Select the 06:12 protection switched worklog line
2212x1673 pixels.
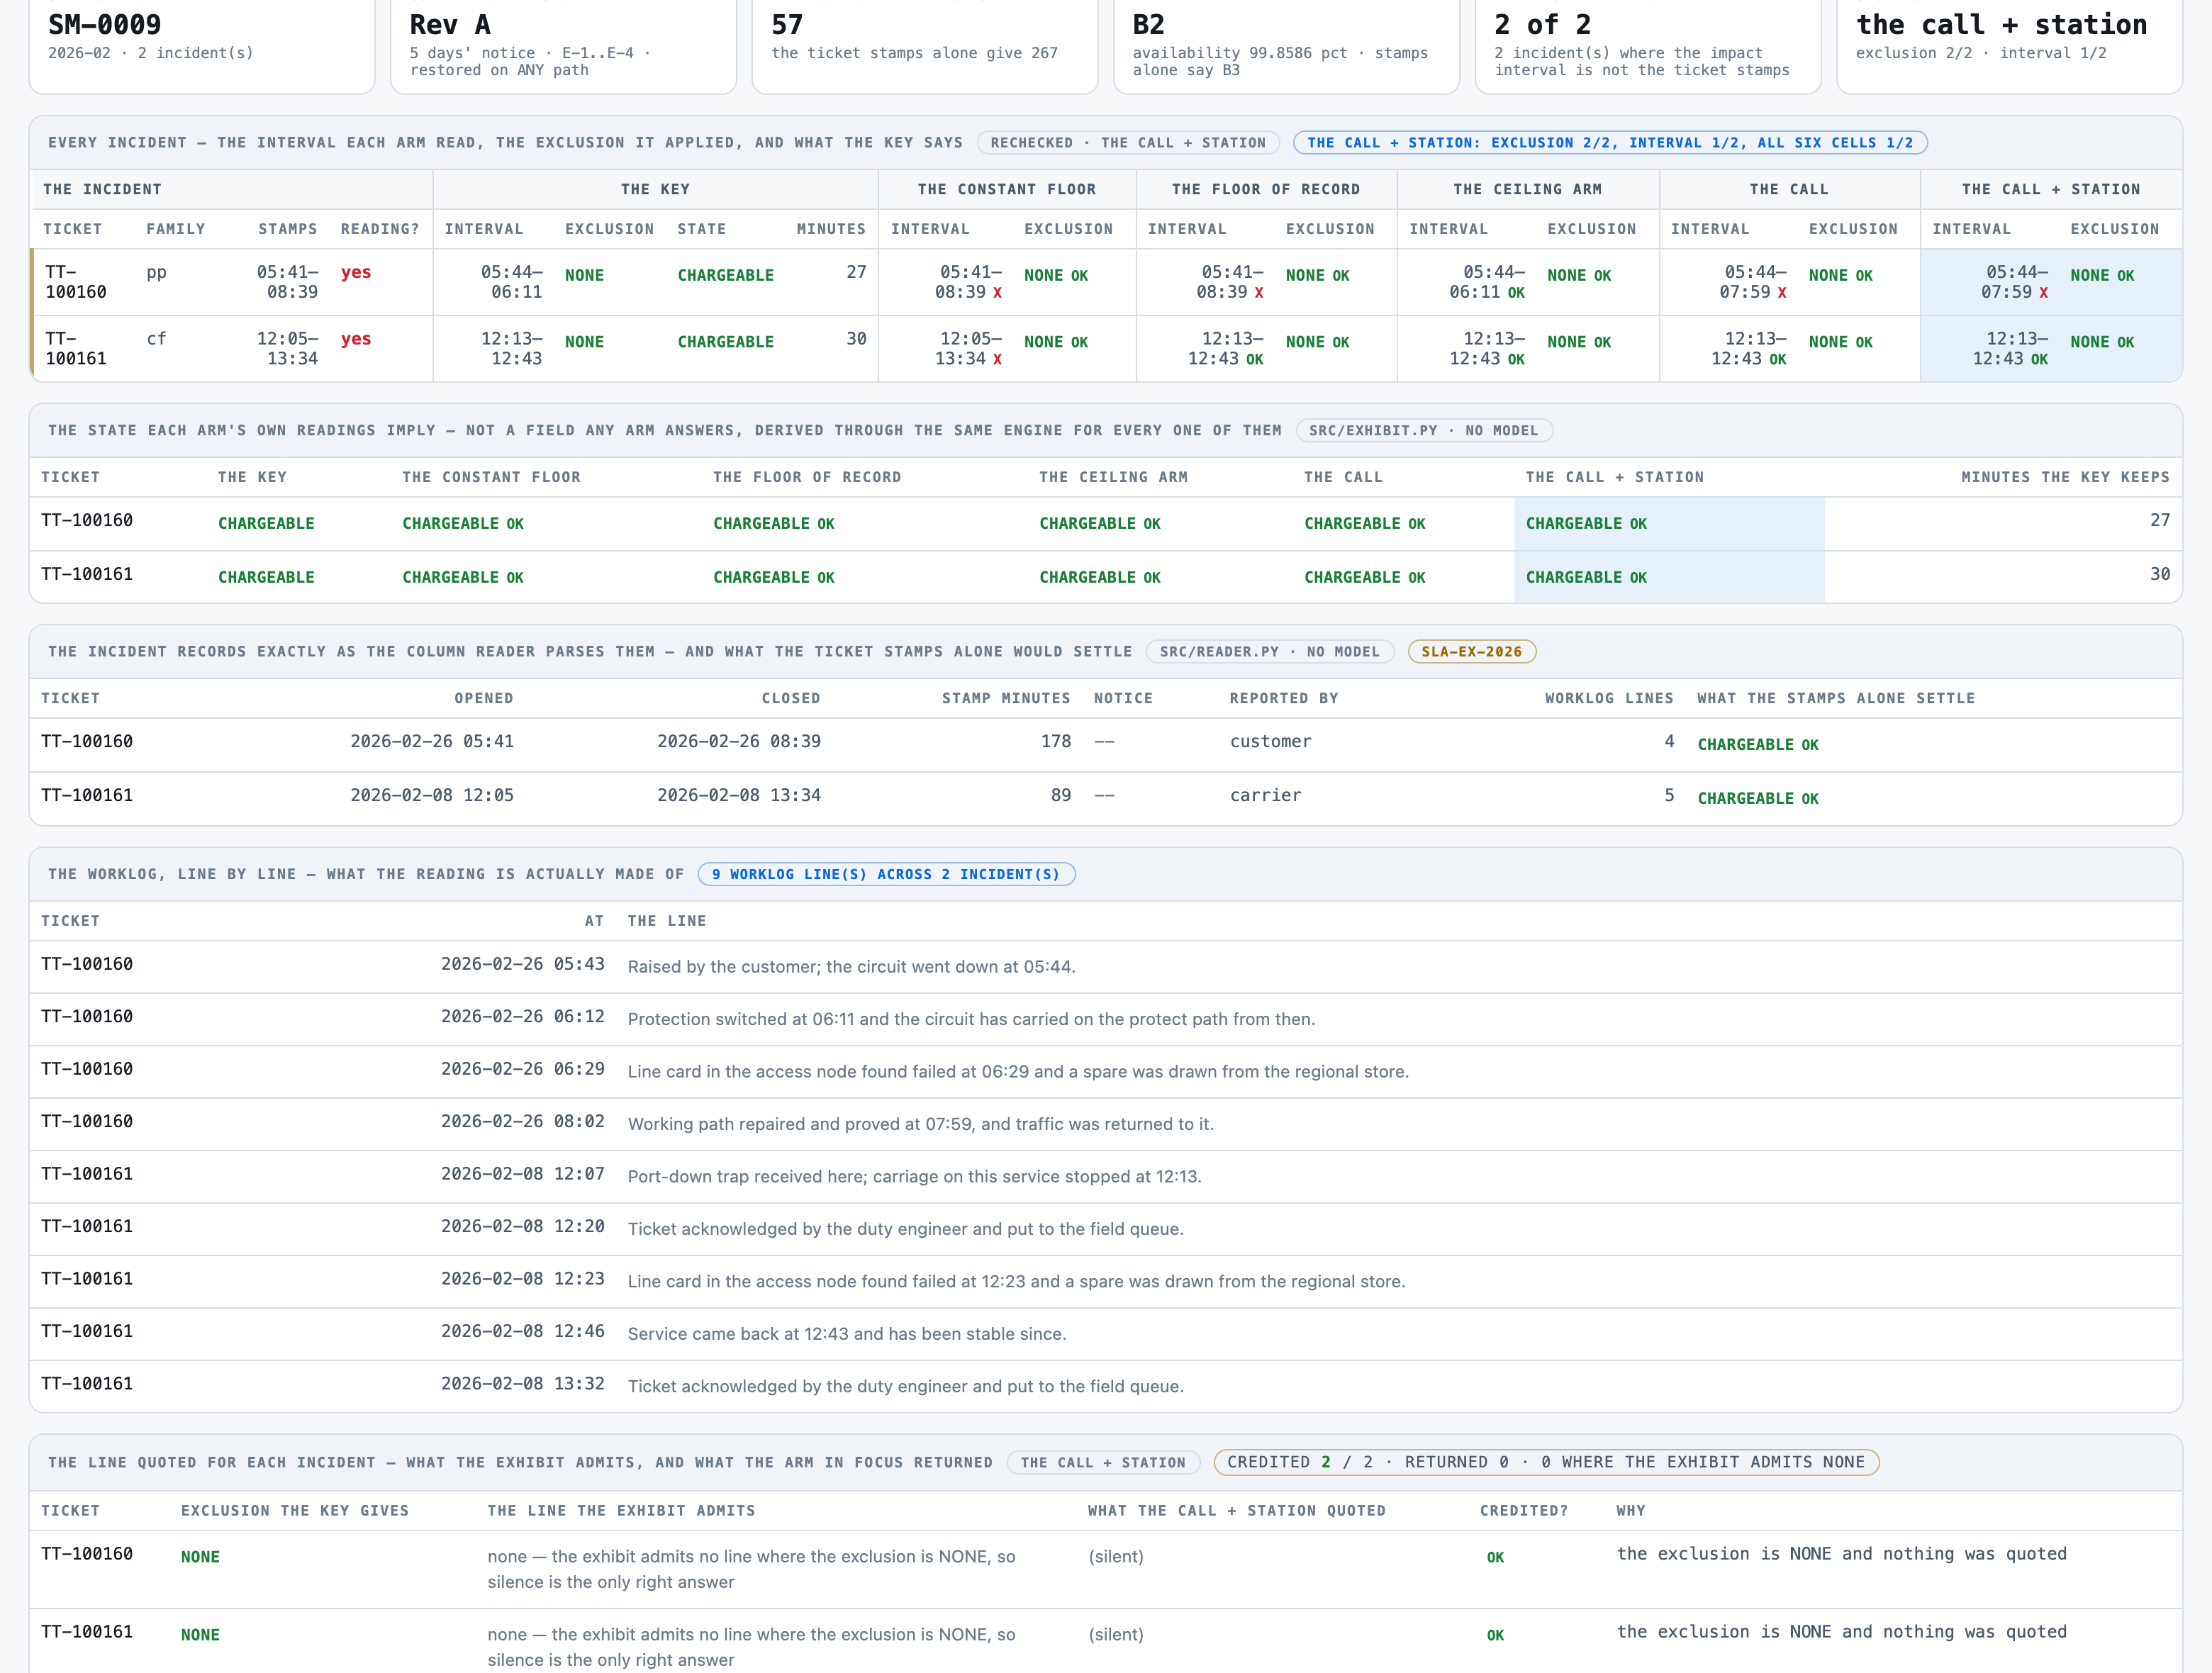pyautogui.click(x=1106, y=1019)
